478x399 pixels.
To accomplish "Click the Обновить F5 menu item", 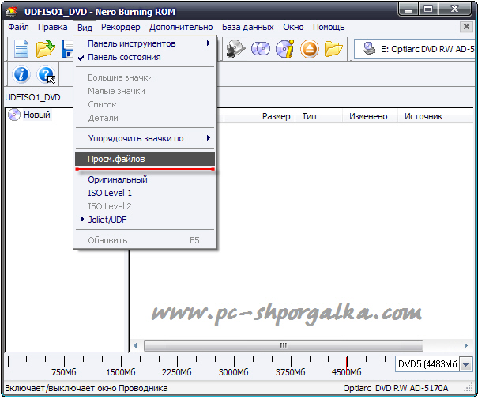I will coord(145,240).
